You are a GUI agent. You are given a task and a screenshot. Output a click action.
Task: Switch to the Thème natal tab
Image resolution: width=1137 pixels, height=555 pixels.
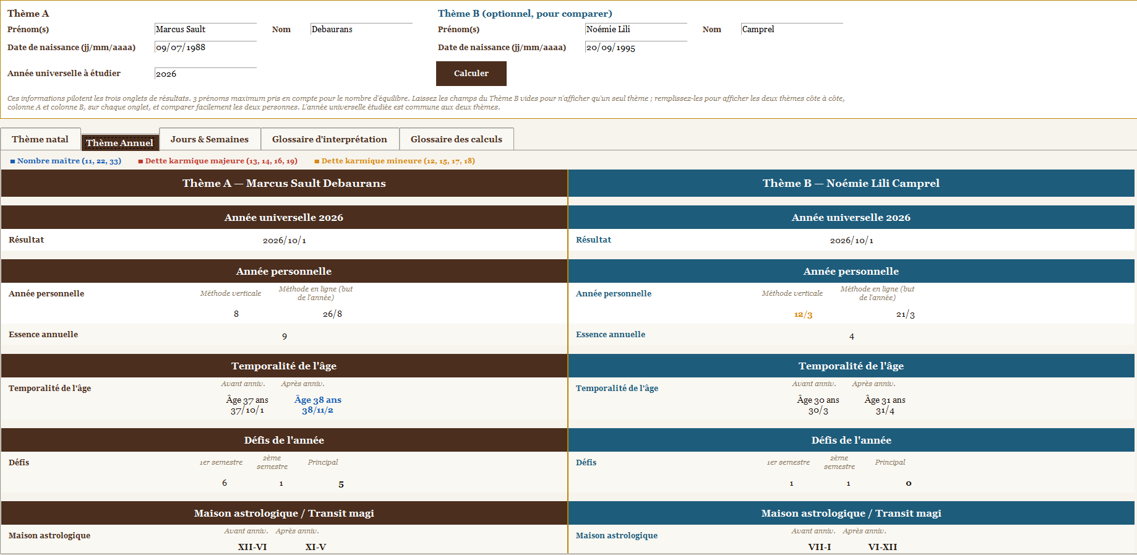40,139
